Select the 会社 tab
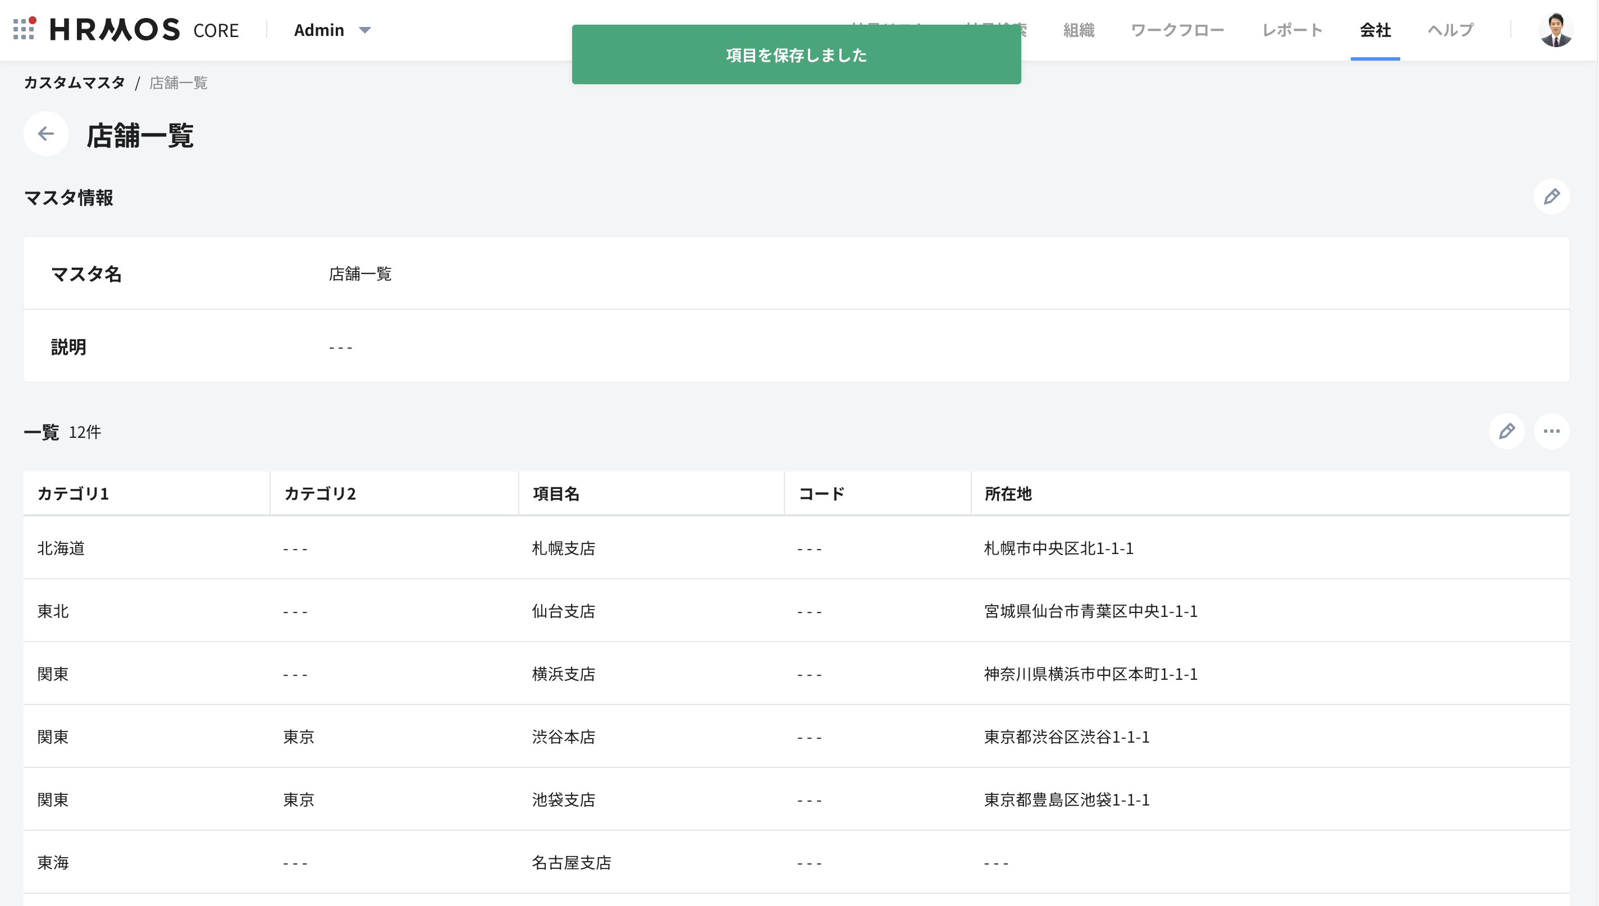This screenshot has height=906, width=1599. click(x=1375, y=30)
